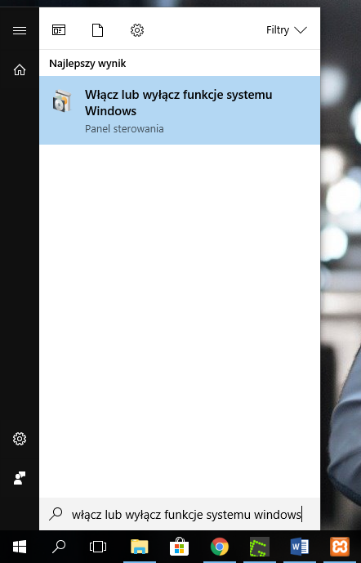The width and height of the screenshot is (361, 563).
Task: Open the green G app on taskbar
Action: click(x=260, y=547)
